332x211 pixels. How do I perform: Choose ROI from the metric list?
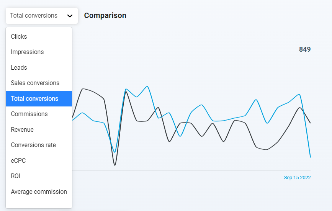click(x=39, y=176)
